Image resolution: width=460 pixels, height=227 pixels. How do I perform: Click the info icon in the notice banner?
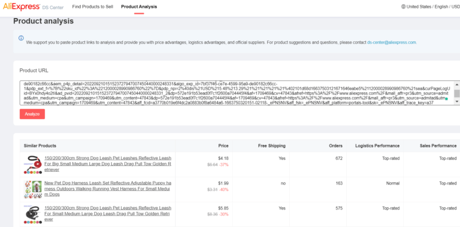[x=21, y=38]
